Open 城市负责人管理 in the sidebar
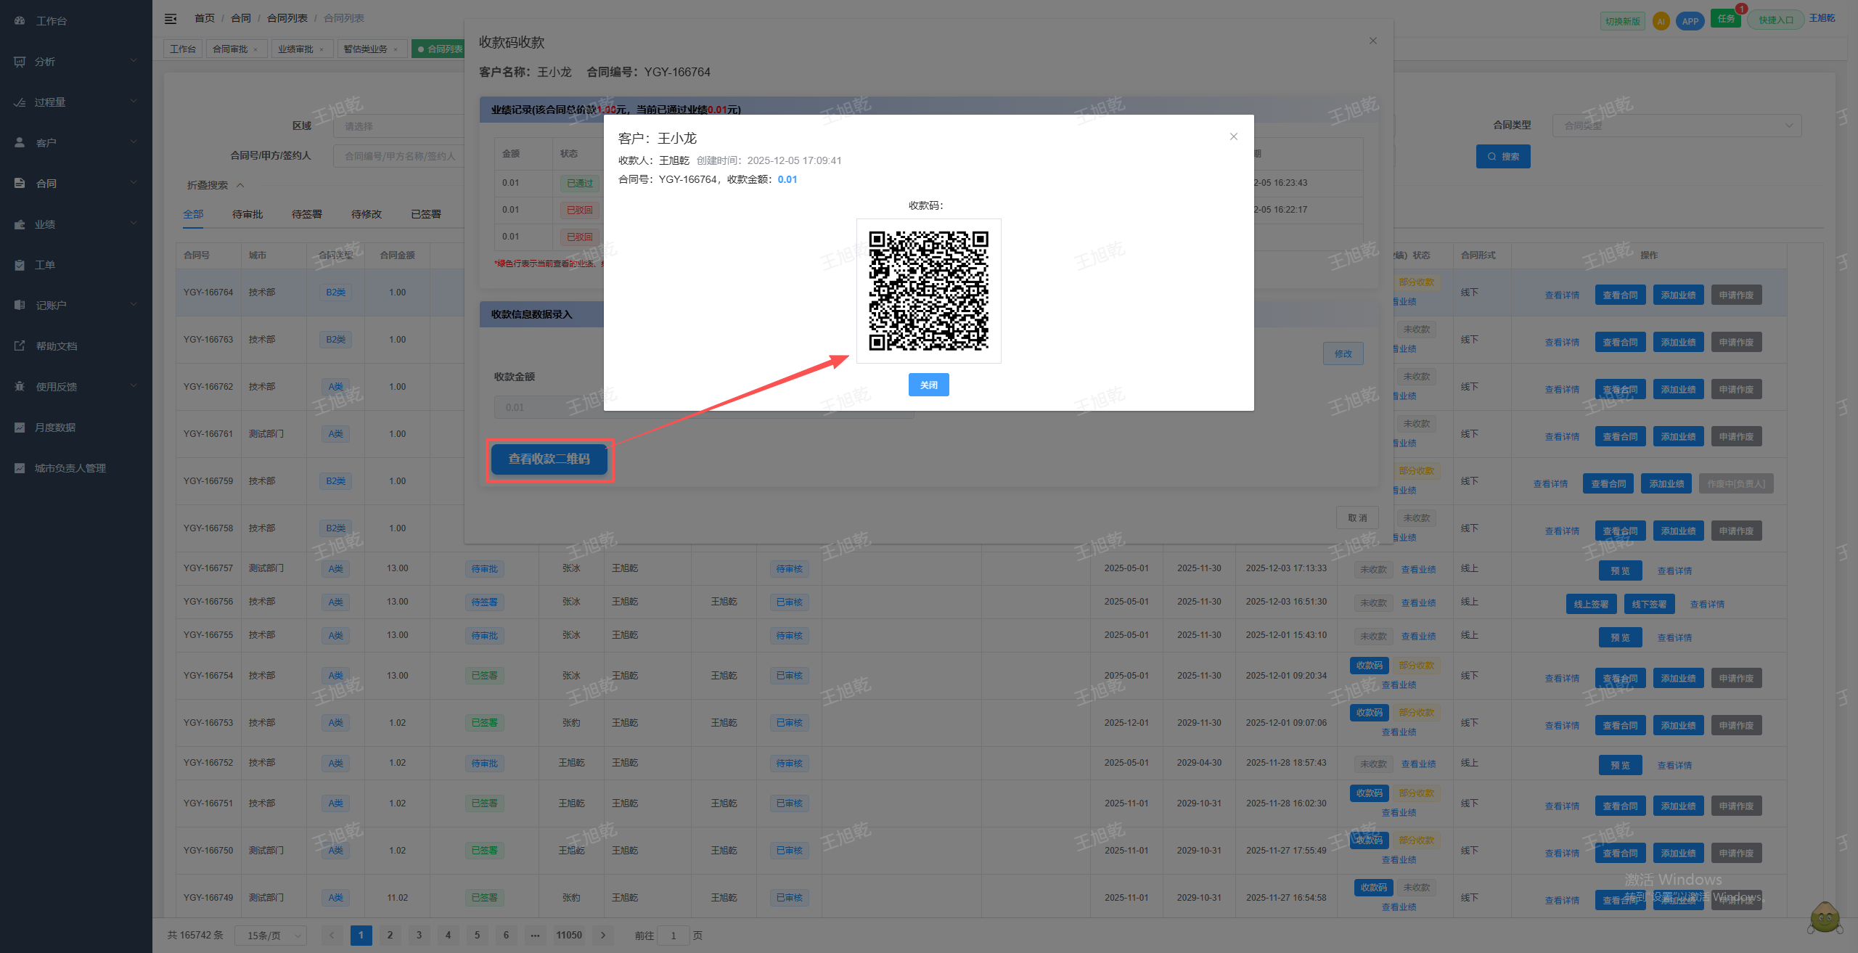Screen dimensions: 1858x953 pyautogui.click(x=76, y=468)
